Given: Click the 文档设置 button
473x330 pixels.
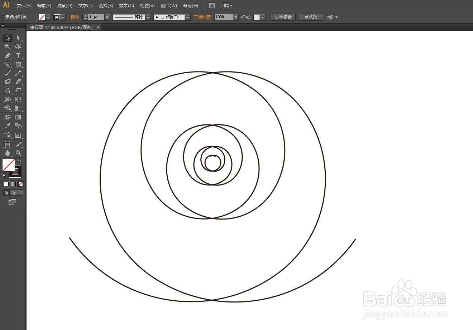Looking at the screenshot, I should [x=283, y=17].
